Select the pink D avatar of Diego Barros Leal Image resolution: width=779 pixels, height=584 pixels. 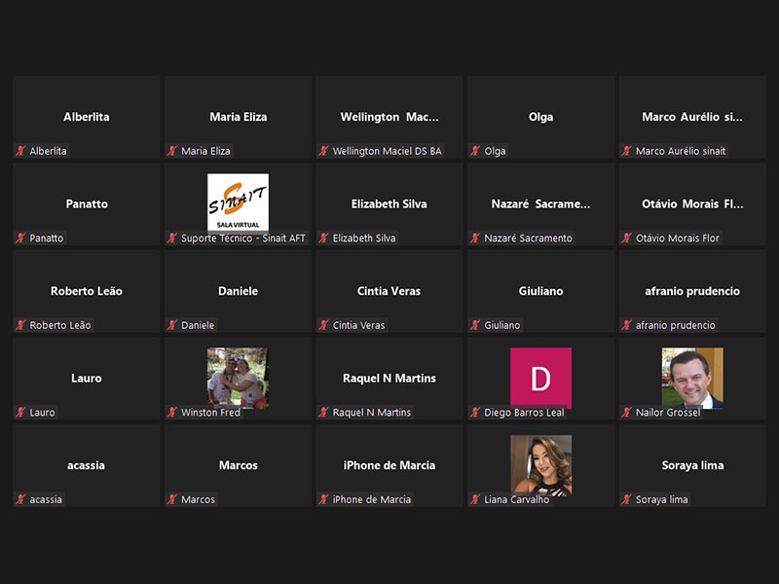541,378
